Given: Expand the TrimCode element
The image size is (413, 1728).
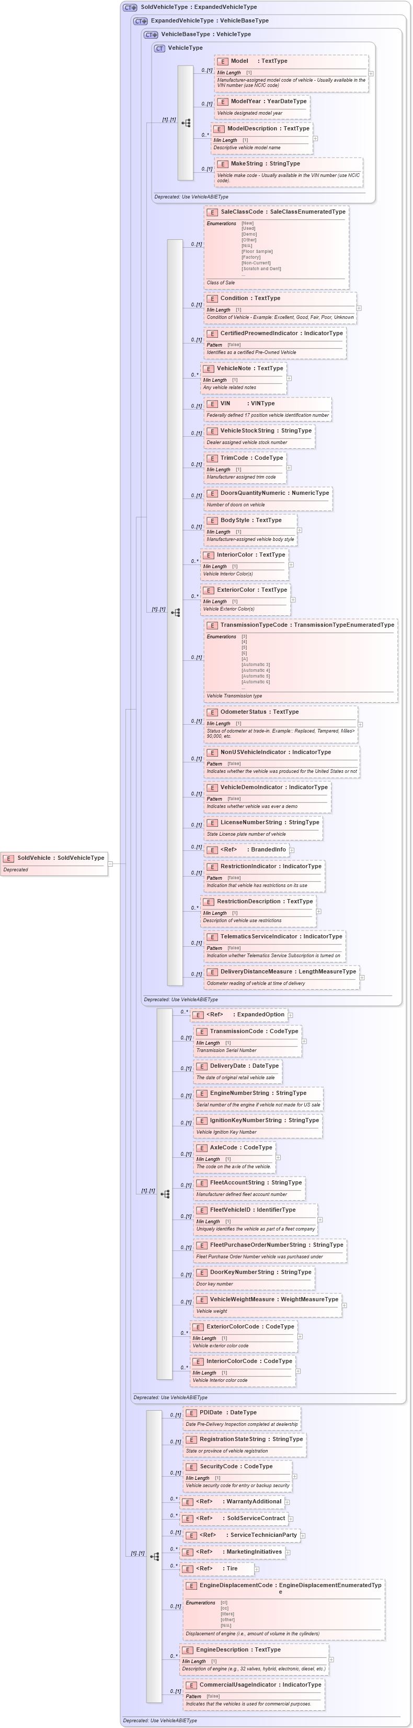Looking at the screenshot, I should point(289,468).
